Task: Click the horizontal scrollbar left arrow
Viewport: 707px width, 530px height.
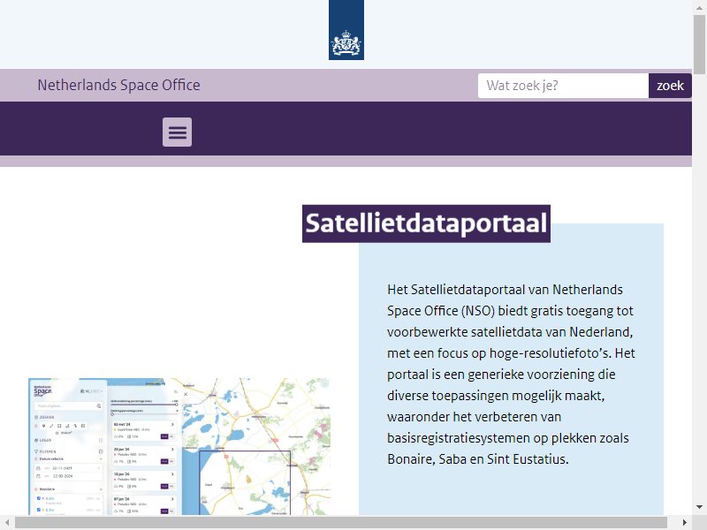Action: 7,523
